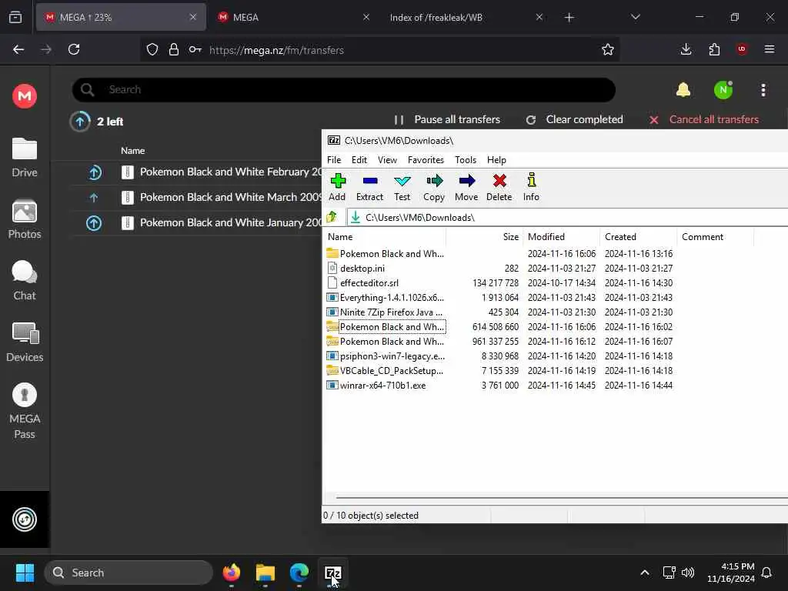Run Test from the 7-Zip toolbar
This screenshot has height=591, width=788.
(402, 188)
